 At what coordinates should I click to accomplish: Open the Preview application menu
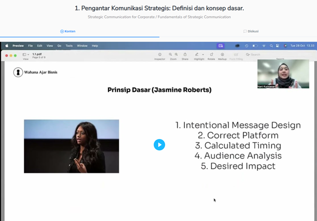coord(18,46)
